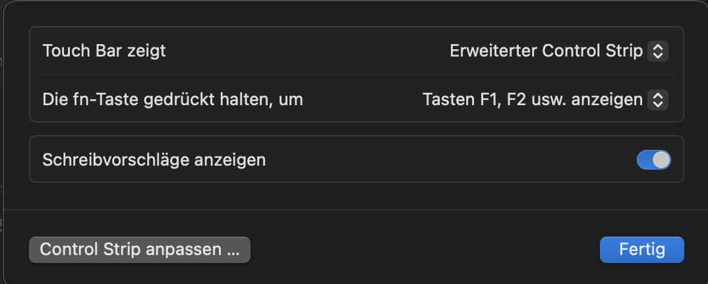The image size is (708, 284).
Task: Click the up-down arrows next to Tasten F1, F2
Action: pyautogui.click(x=658, y=100)
